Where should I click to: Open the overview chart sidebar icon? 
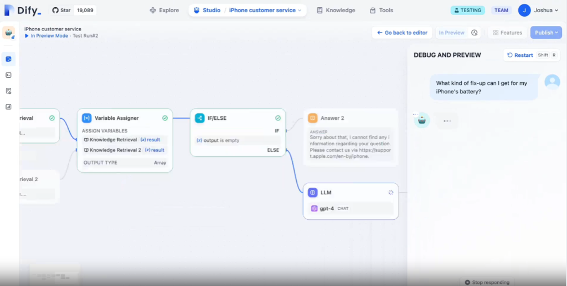click(x=8, y=107)
